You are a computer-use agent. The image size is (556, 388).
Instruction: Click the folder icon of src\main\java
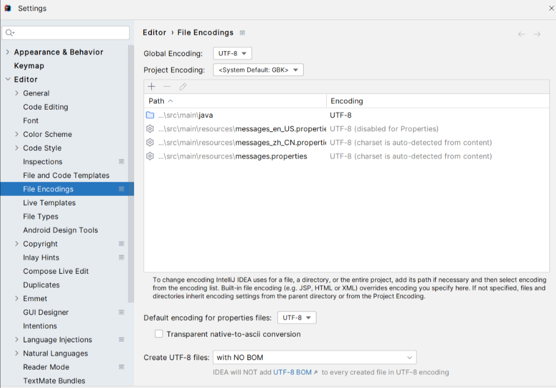click(x=150, y=115)
